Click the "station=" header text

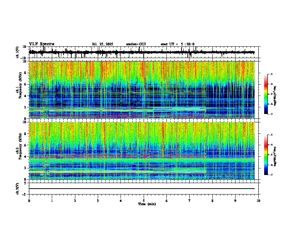click(x=133, y=44)
